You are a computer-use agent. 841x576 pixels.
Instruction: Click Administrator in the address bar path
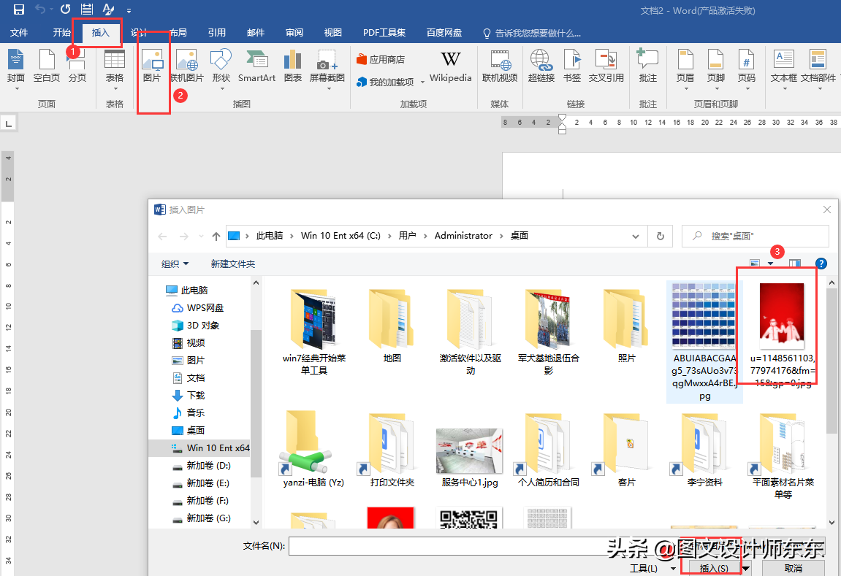coord(463,236)
